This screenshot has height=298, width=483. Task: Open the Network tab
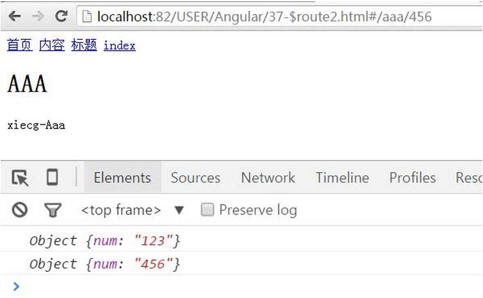tap(268, 178)
